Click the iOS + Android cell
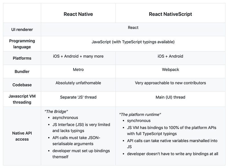Screen dimensions: 228x168 click(170, 56)
